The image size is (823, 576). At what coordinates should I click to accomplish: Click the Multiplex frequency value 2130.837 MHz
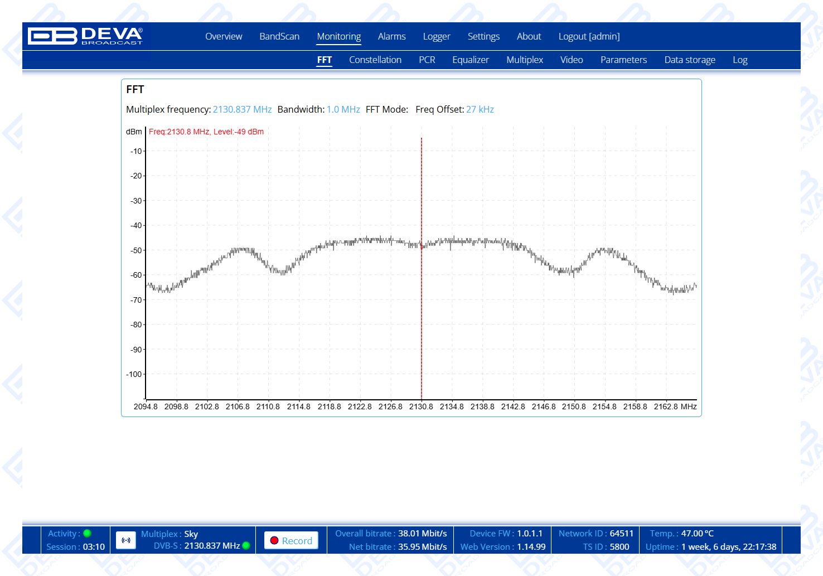pos(242,110)
